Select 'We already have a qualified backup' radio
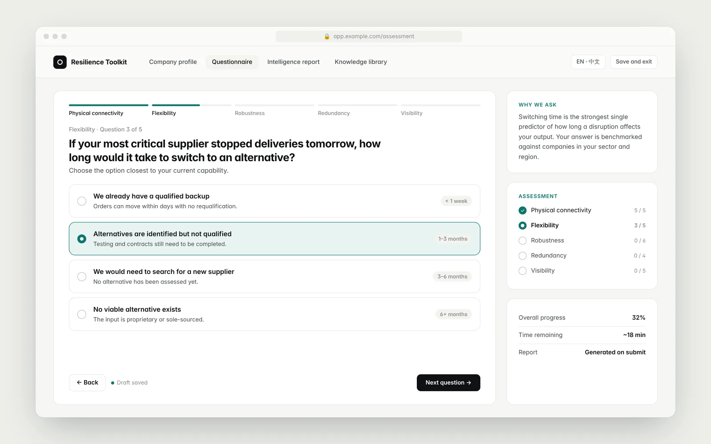The height and width of the screenshot is (444, 711). click(82, 201)
